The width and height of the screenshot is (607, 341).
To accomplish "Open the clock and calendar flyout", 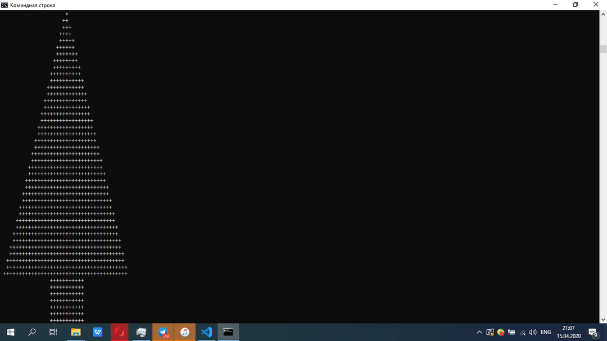I will tap(568, 332).
